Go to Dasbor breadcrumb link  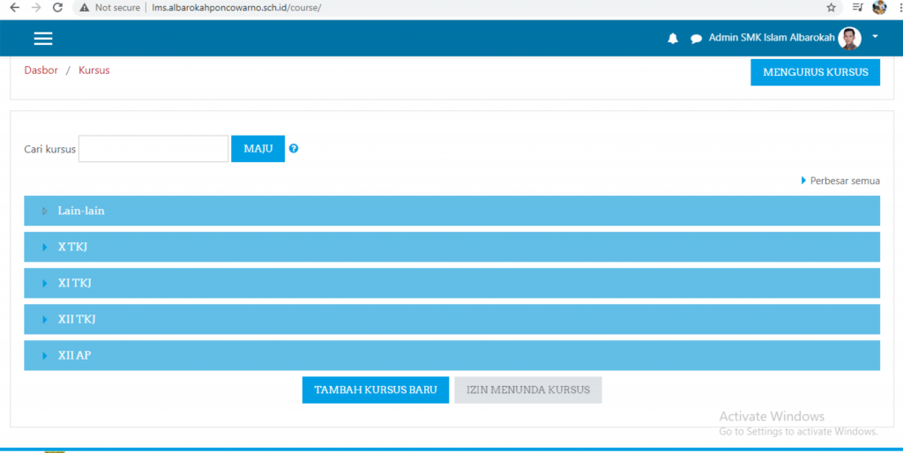(x=41, y=71)
